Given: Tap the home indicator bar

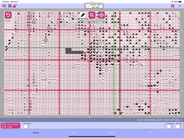Looking at the screenshot, I should click(92, 136).
